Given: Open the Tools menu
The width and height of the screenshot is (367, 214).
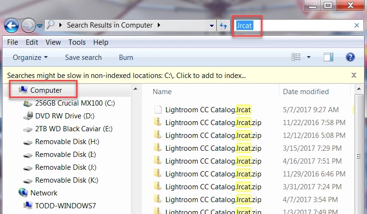Looking at the screenshot, I should coord(77,42).
